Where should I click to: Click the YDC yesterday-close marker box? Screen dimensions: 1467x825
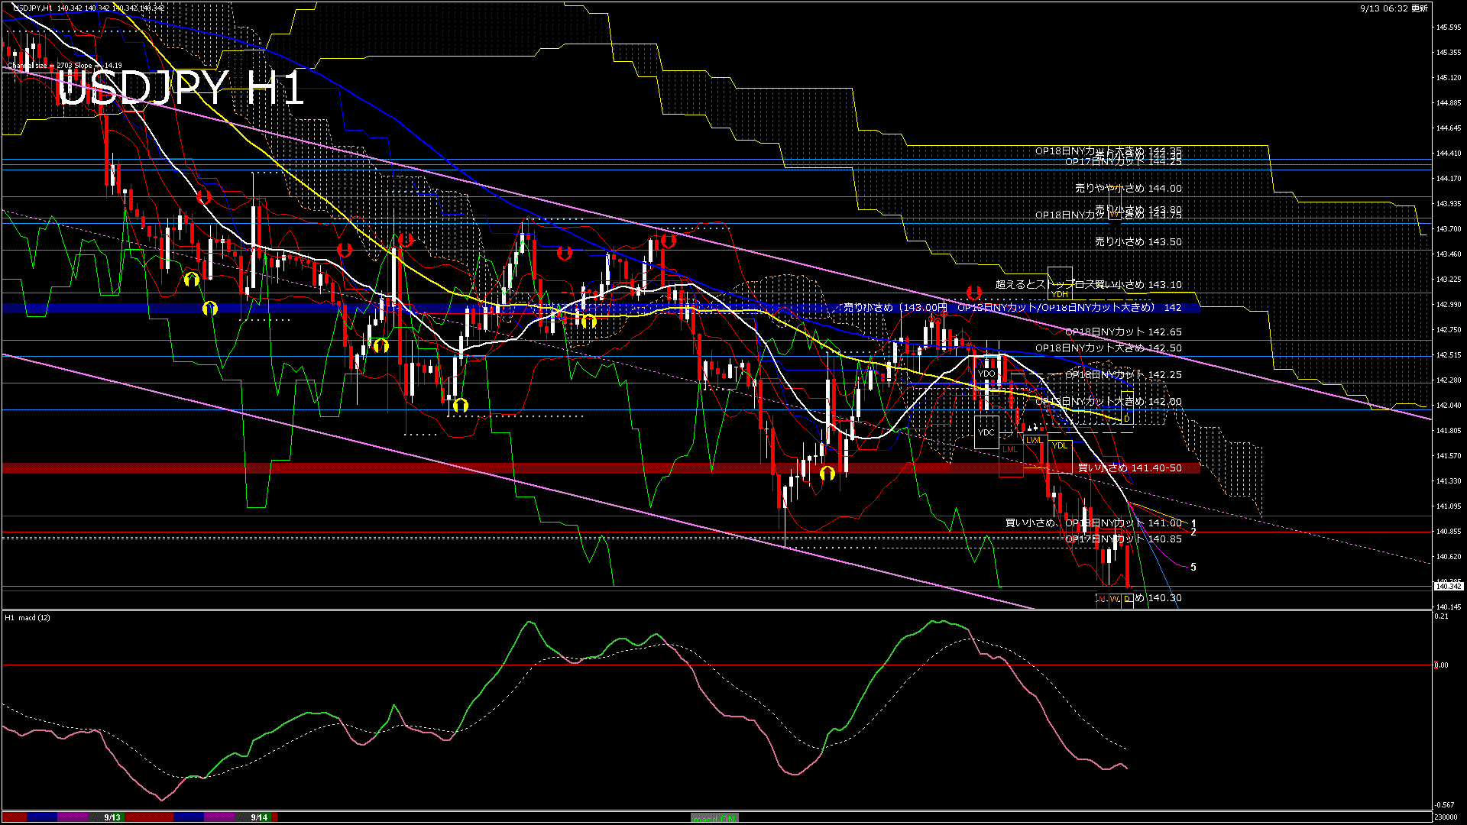986,432
